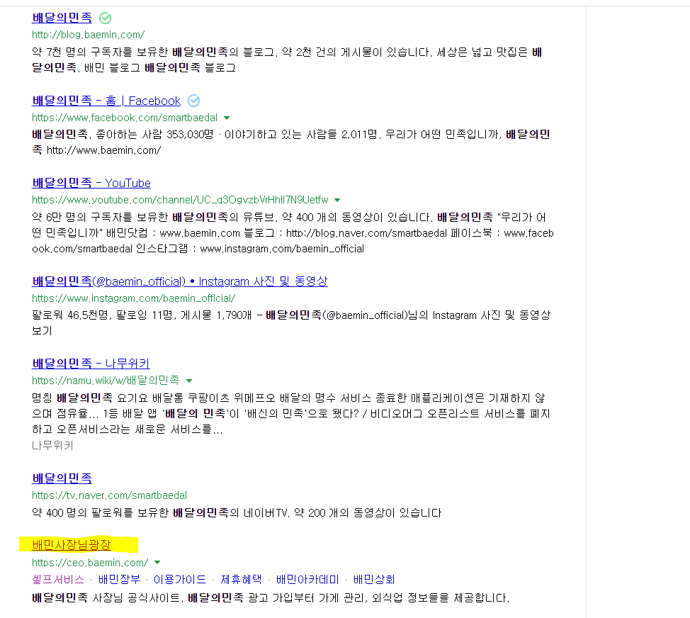
Task: Expand dropdown arrow next to ceo.baemin.com URL
Action: [x=157, y=563]
